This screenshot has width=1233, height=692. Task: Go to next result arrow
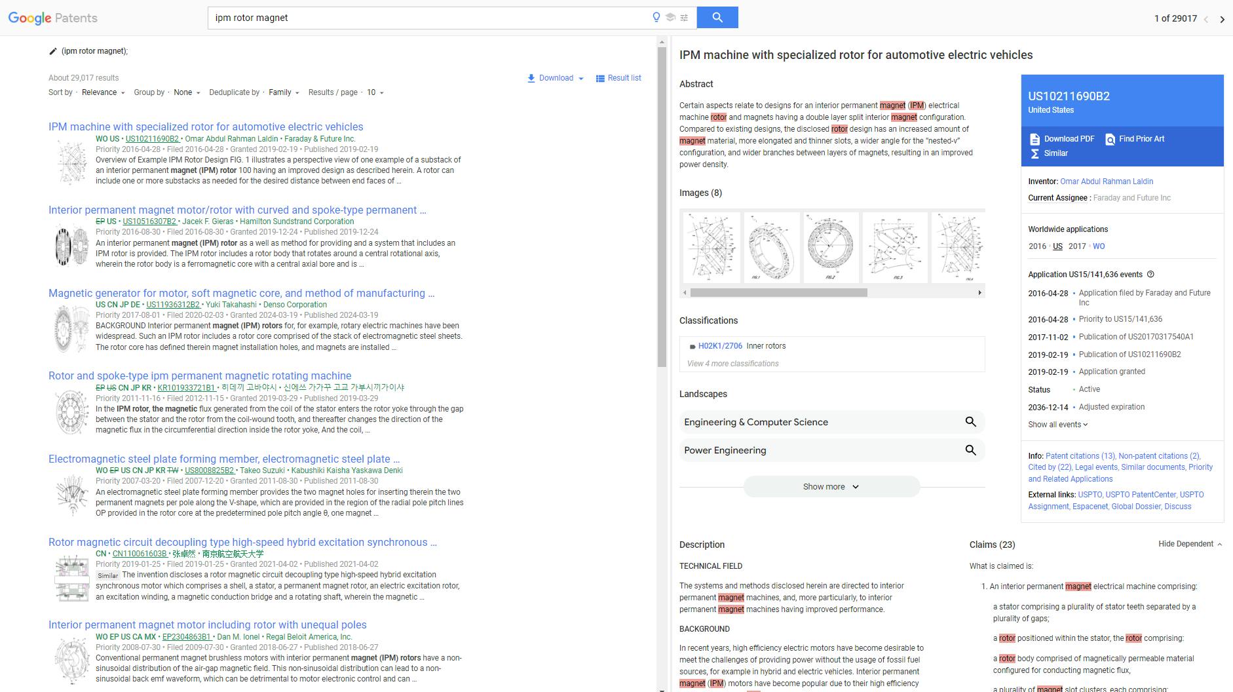(1222, 19)
